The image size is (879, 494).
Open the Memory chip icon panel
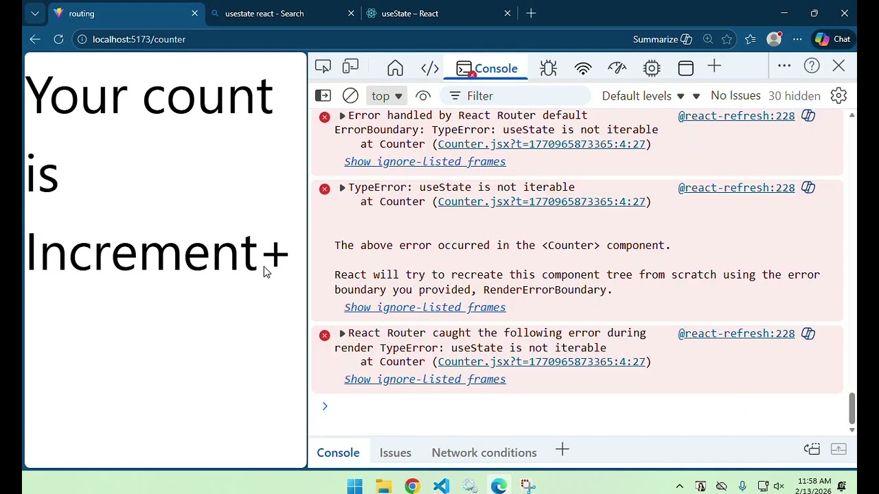tap(652, 67)
